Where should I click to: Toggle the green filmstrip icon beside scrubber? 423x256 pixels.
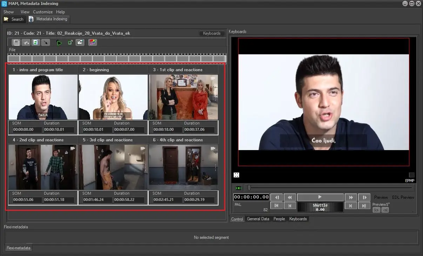coord(239,188)
